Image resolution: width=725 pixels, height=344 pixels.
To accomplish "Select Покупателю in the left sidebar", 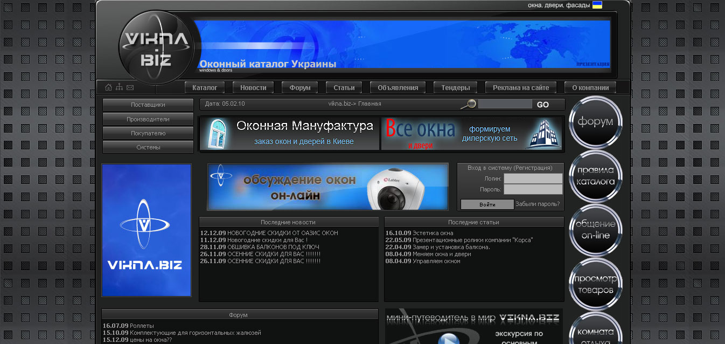I will [x=148, y=133].
